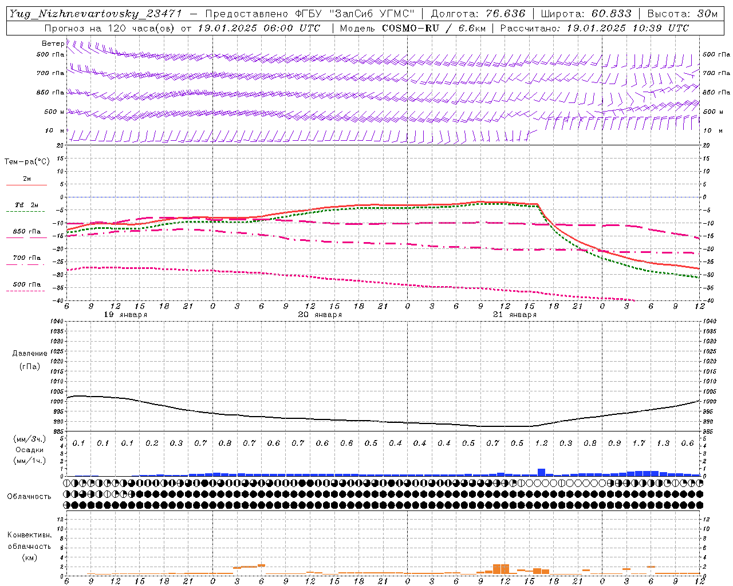Screen dimensions: 733x586
Task: Click the '700 гПа' temperature legend entry
Action: [27, 258]
